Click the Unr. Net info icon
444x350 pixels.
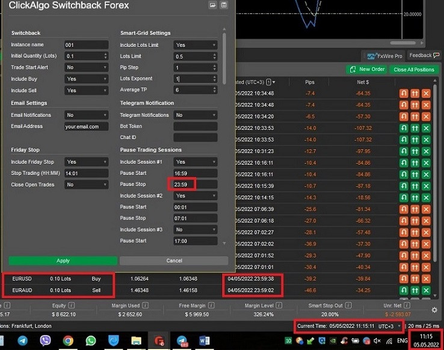[x=407, y=305]
